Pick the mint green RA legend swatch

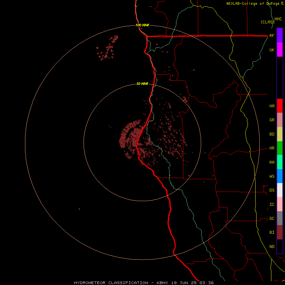point(280,162)
